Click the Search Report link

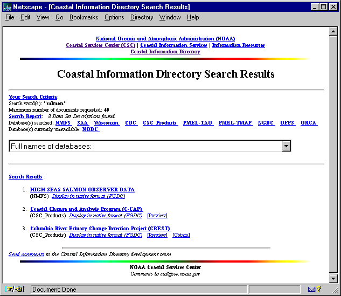(x=25, y=116)
